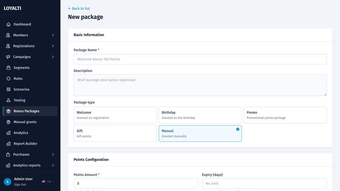Click the Registrations people icon
340x191 pixels.
(8, 46)
